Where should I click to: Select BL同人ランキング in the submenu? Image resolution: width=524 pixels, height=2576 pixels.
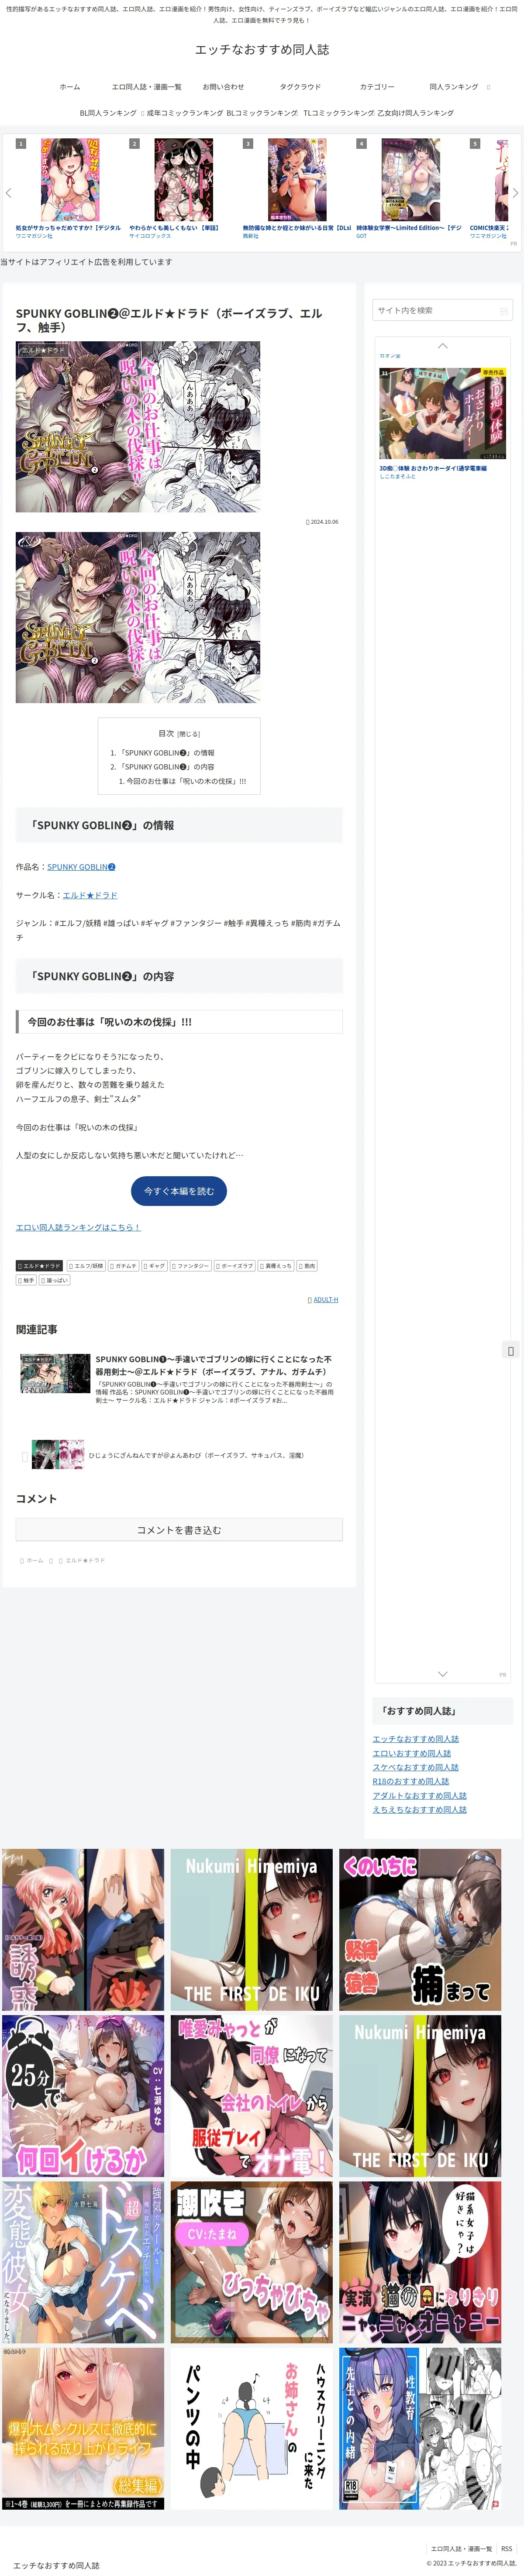[108, 113]
